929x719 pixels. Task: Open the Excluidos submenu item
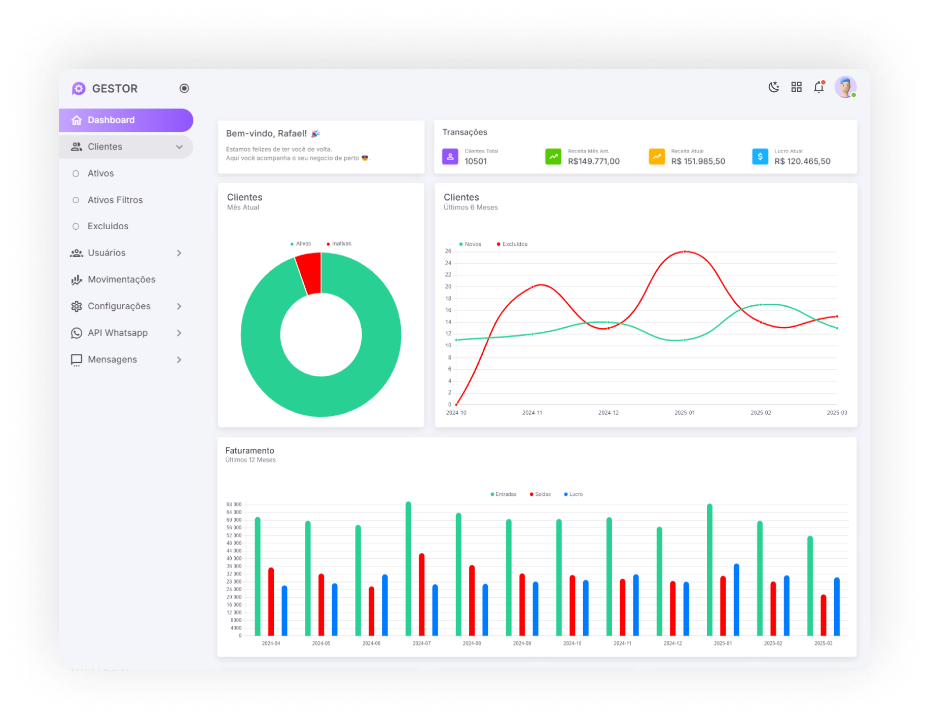point(108,226)
